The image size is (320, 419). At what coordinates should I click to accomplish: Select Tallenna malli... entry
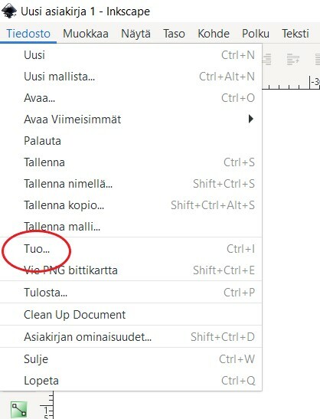131,227
